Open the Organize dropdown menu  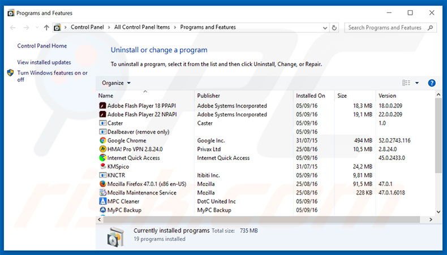(x=116, y=83)
